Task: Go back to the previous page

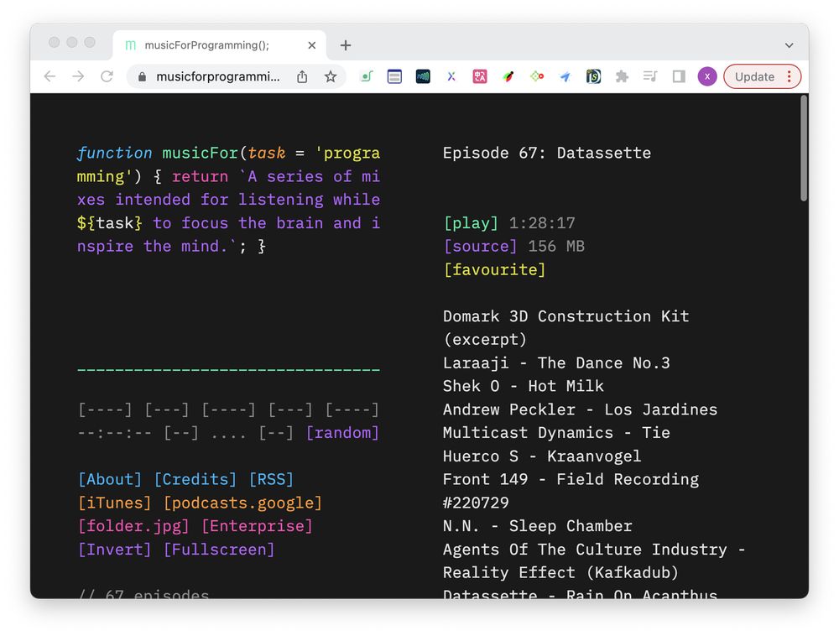Action: point(50,76)
